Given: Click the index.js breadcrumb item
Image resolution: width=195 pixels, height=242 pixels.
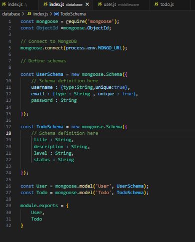Looking at the screenshot, I should click(x=40, y=14).
